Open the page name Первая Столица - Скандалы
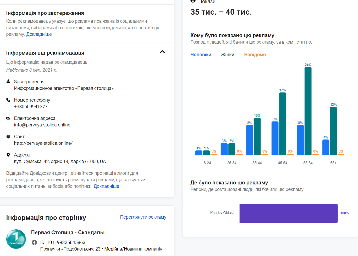 click(x=68, y=232)
